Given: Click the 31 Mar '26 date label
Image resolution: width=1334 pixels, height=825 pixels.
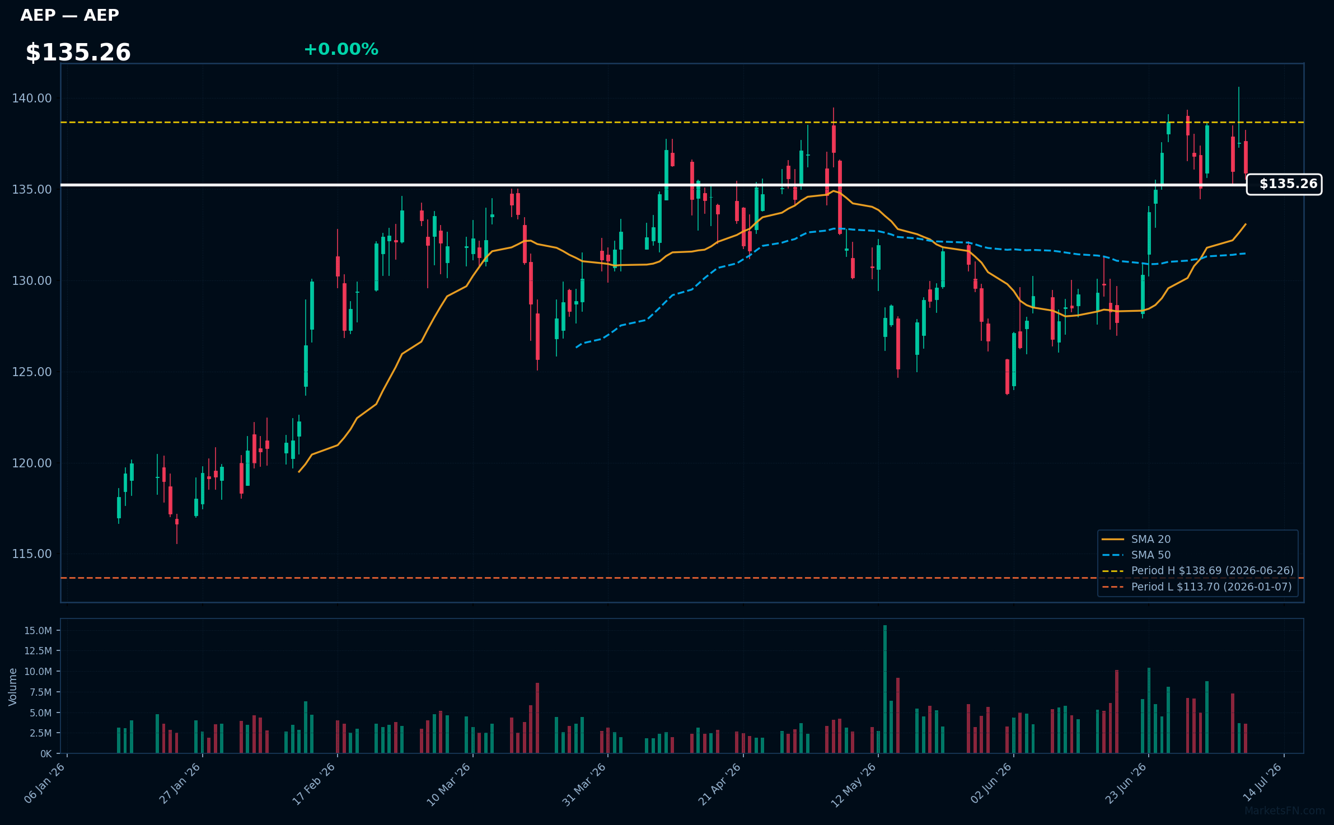Looking at the screenshot, I should click(x=584, y=784).
